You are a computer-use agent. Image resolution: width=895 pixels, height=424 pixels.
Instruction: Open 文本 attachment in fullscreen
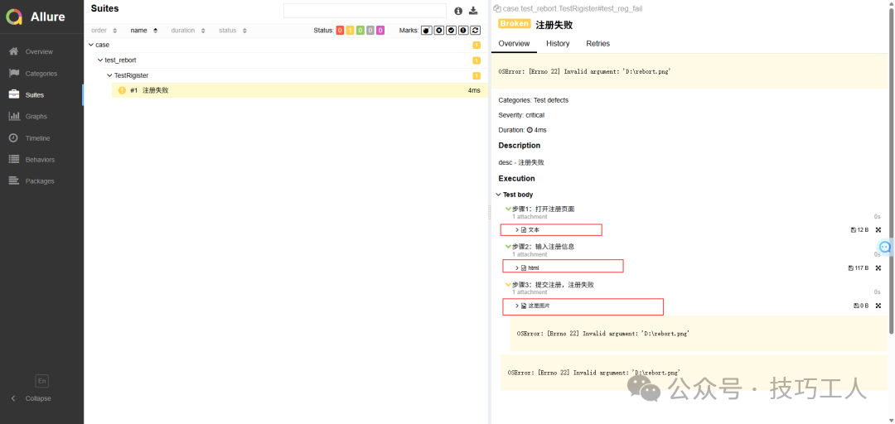pyautogui.click(x=878, y=230)
